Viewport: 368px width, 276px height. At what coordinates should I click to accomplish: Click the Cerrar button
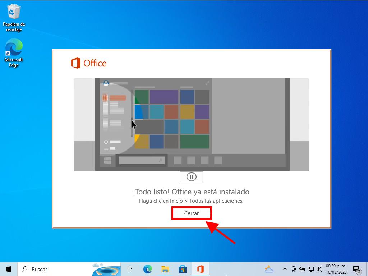pos(191,213)
